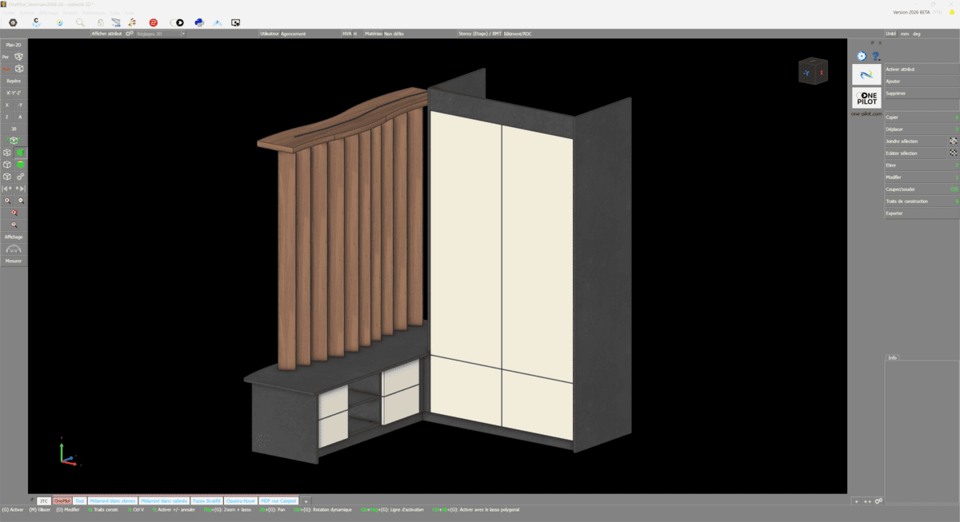Click the screen recording play icon
Image resolution: width=960 pixels, height=522 pixels.
pyautogui.click(x=236, y=22)
